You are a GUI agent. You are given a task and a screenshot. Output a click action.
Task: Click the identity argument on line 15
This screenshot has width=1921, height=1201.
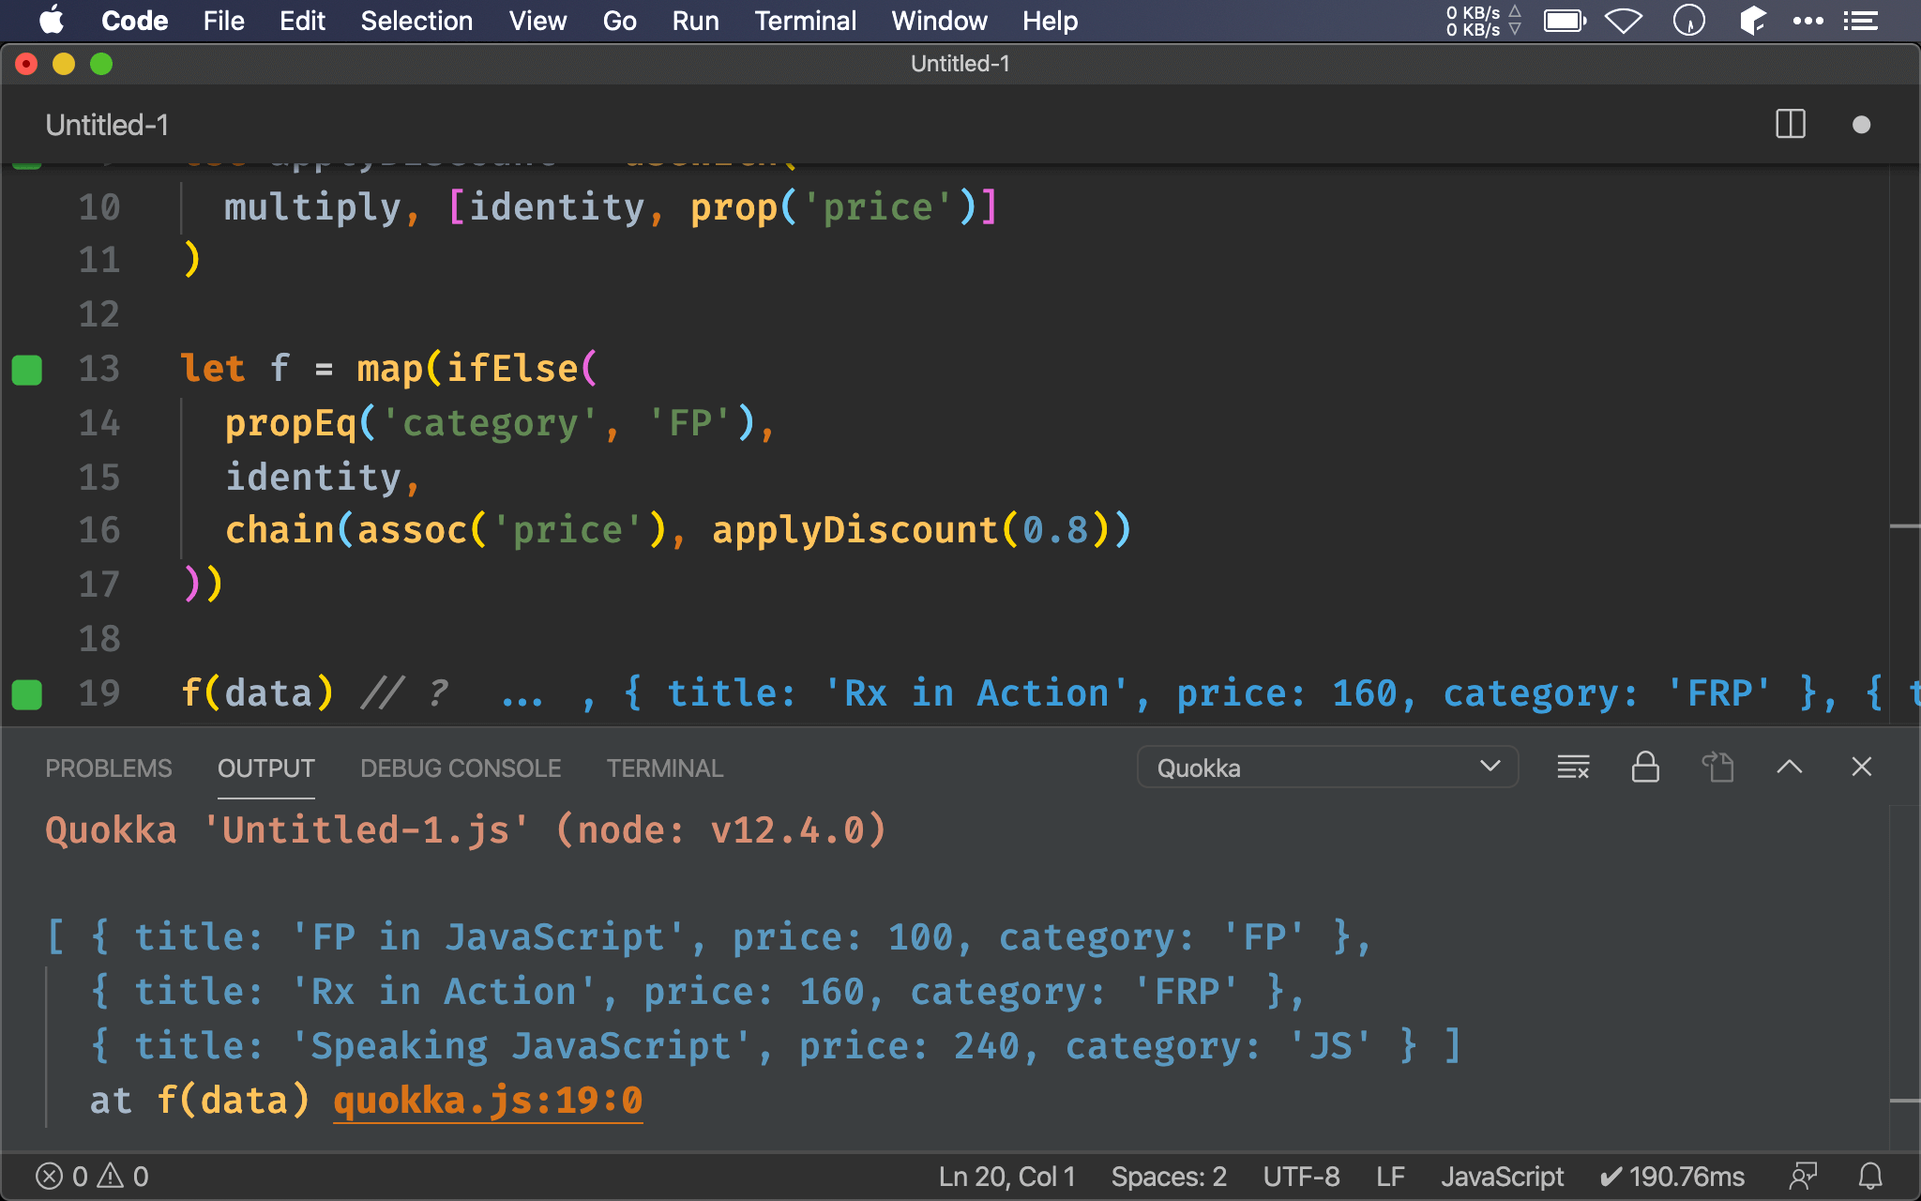click(x=312, y=478)
